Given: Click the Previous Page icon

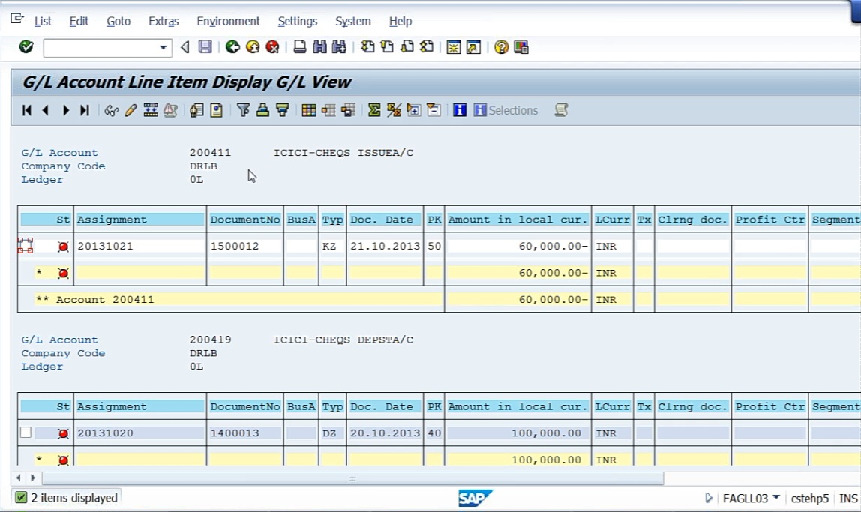Looking at the screenshot, I should pyautogui.click(x=387, y=47).
